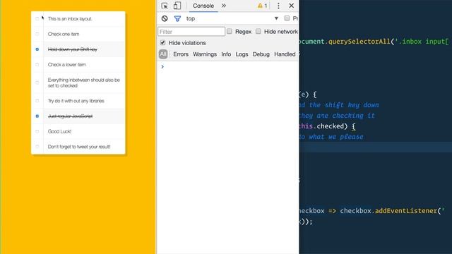Viewport: 452px width, 254px height.
Task: Uncheck the 'Hold down your Shift key' checkbox
Action: point(37,49)
